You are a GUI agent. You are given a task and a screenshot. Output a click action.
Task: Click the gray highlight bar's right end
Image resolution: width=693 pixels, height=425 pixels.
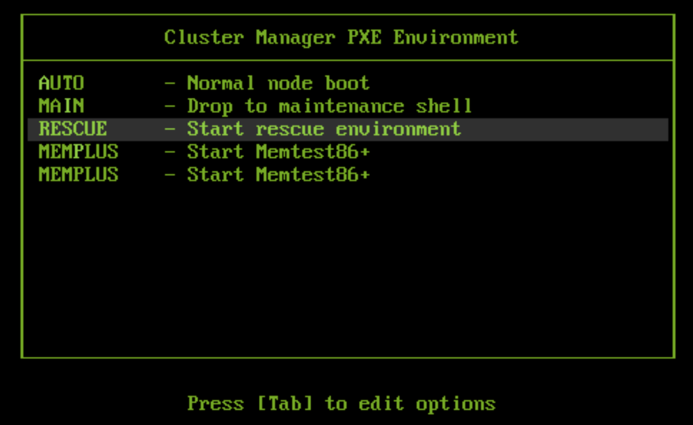click(662, 129)
